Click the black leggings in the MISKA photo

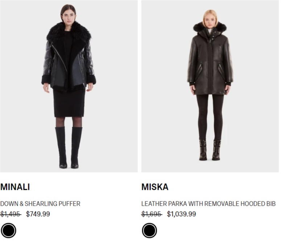(x=210, y=117)
